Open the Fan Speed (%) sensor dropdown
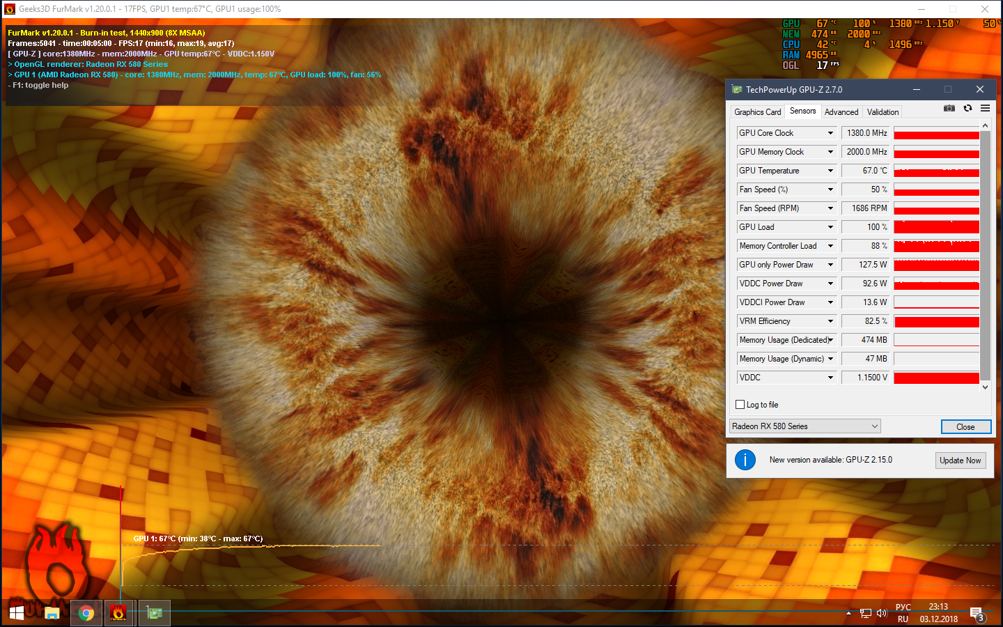Image resolution: width=1003 pixels, height=627 pixels. click(830, 189)
